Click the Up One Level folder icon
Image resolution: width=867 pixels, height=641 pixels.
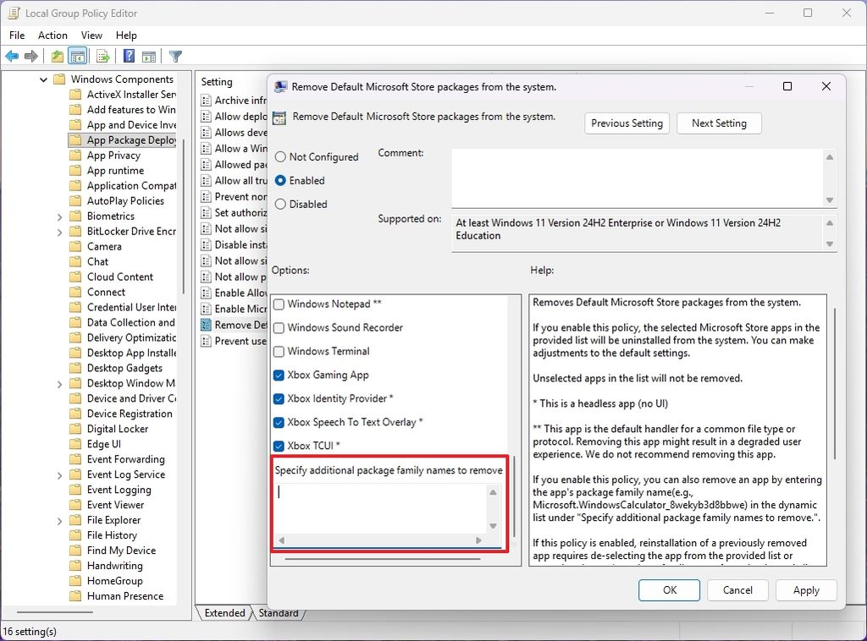click(x=57, y=57)
